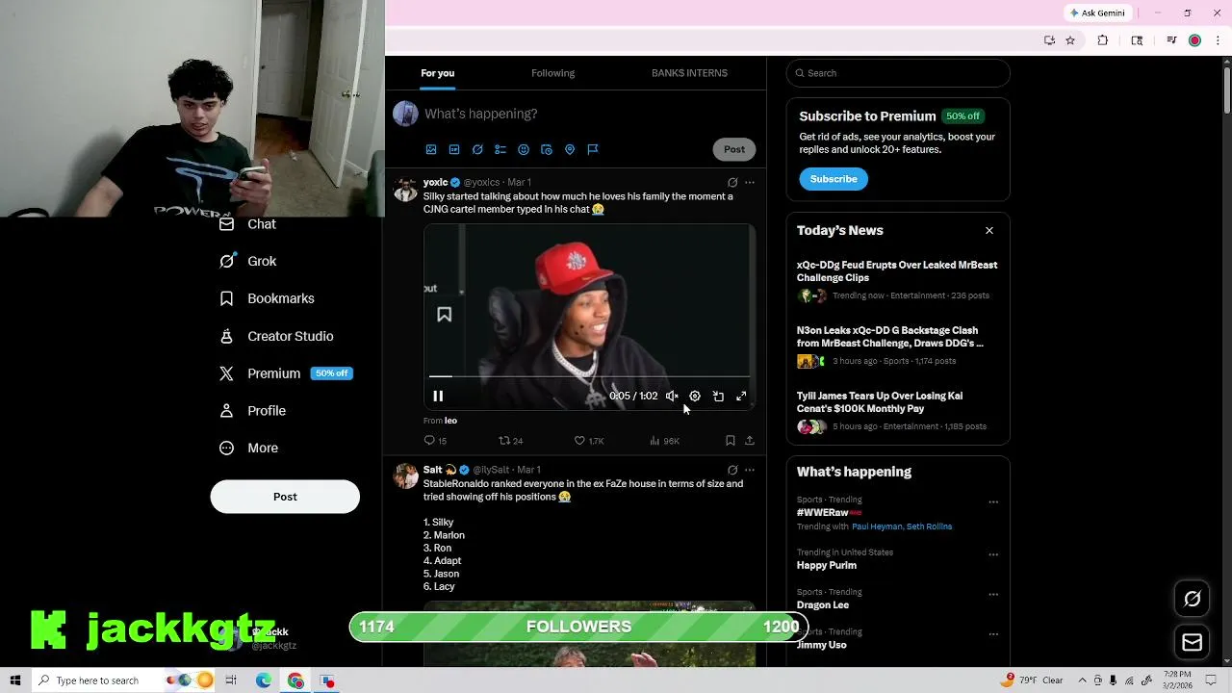Screen dimensions: 1232x693
Task: Pause the video in yoxic's post
Action: coord(438,396)
